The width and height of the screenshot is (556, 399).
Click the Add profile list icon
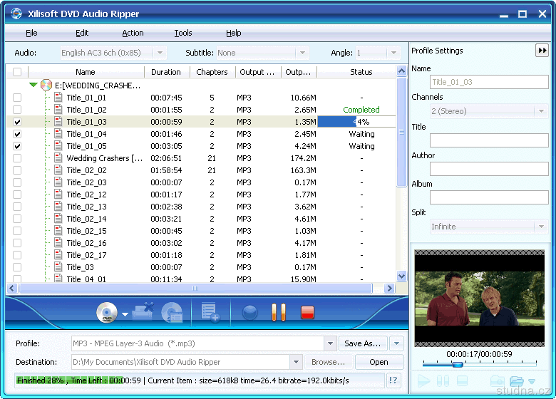point(210,312)
